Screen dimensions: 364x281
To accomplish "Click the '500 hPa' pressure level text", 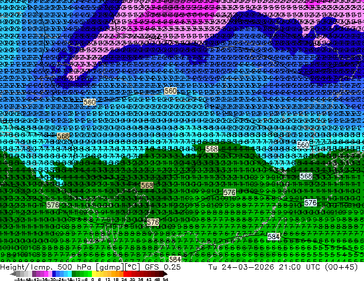I will (x=75, y=267).
